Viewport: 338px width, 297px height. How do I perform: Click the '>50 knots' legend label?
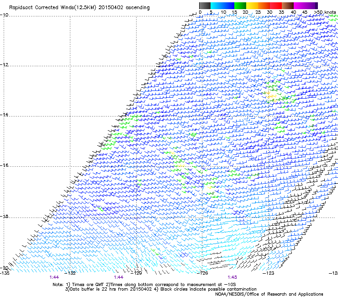(325, 12)
